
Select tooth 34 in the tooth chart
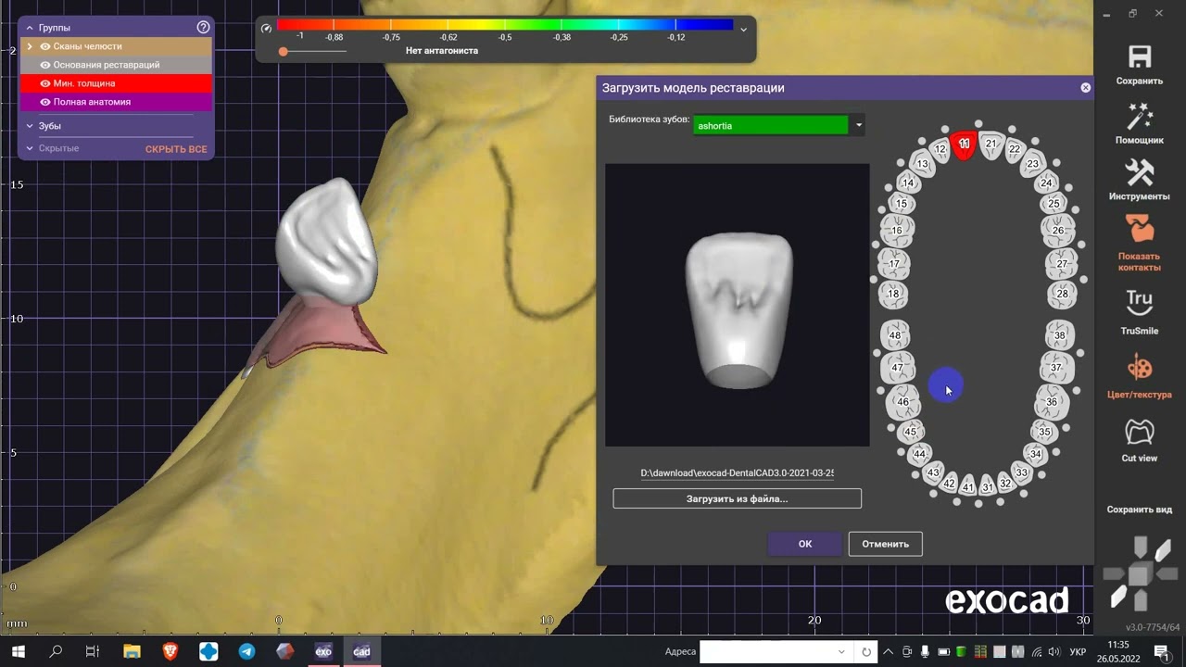[1036, 454]
